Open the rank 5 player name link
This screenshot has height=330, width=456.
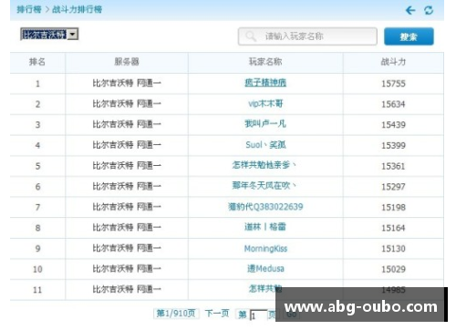point(264,165)
